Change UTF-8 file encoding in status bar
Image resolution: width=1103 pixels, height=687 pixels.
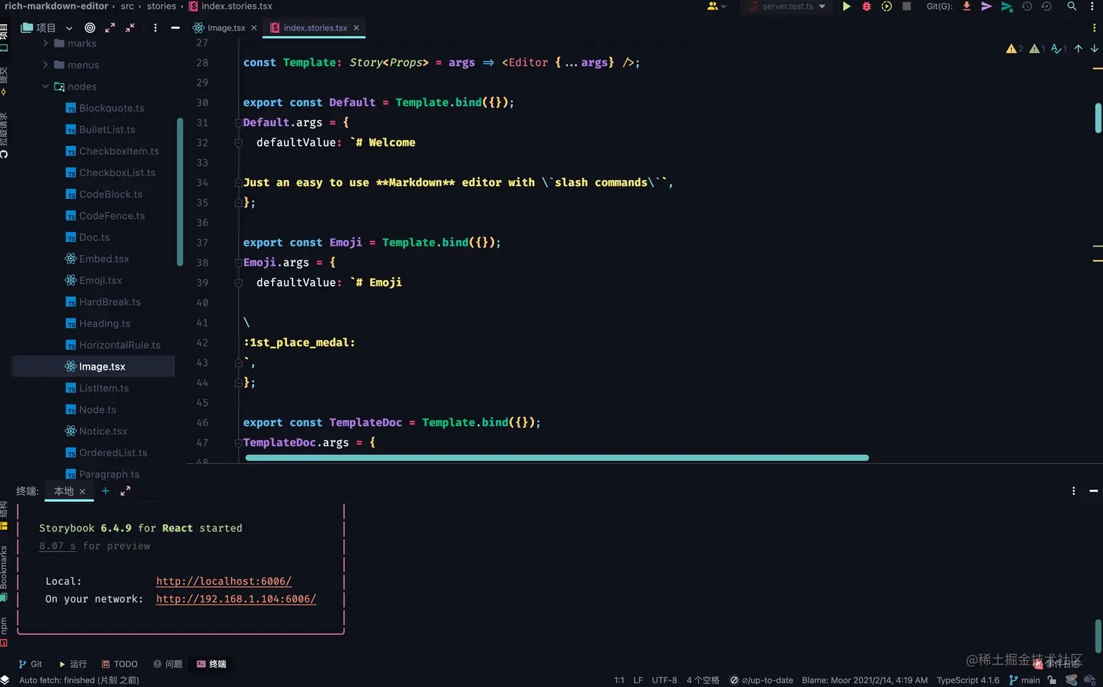665,680
